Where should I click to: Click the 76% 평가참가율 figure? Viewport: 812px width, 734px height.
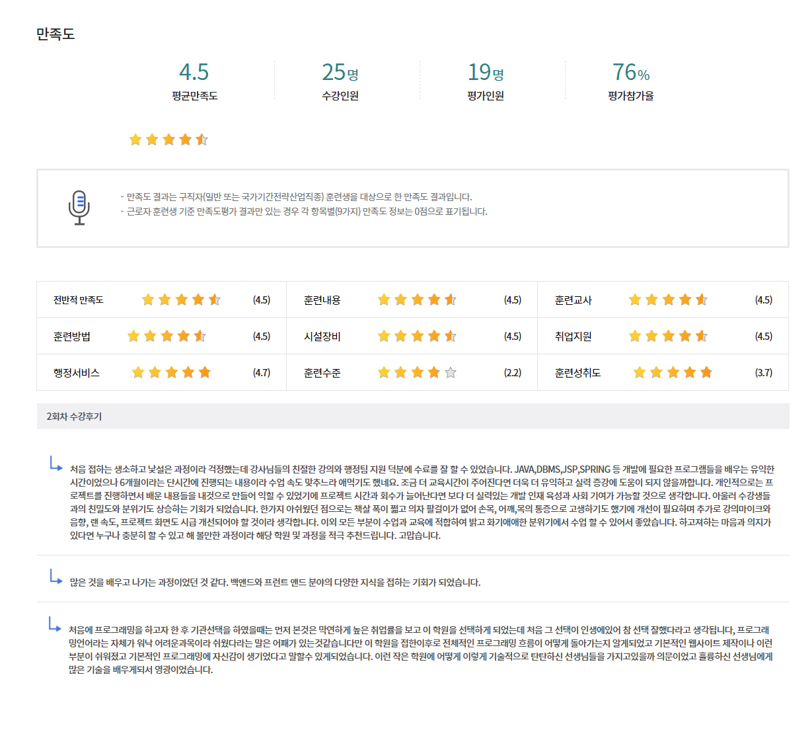(x=631, y=72)
